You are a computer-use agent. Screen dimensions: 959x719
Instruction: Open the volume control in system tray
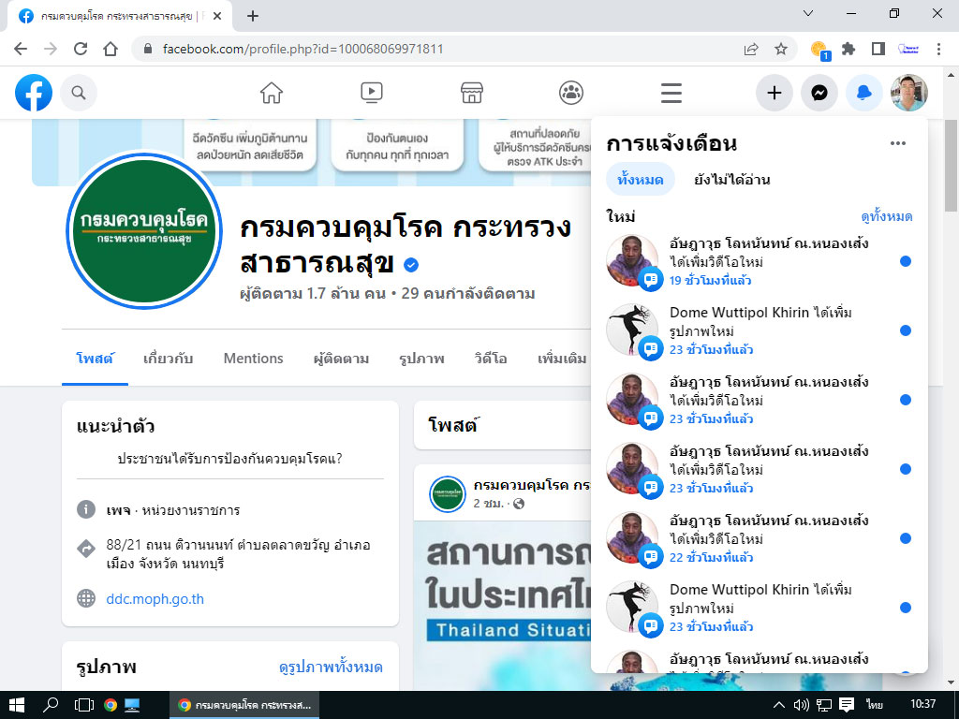pos(802,705)
